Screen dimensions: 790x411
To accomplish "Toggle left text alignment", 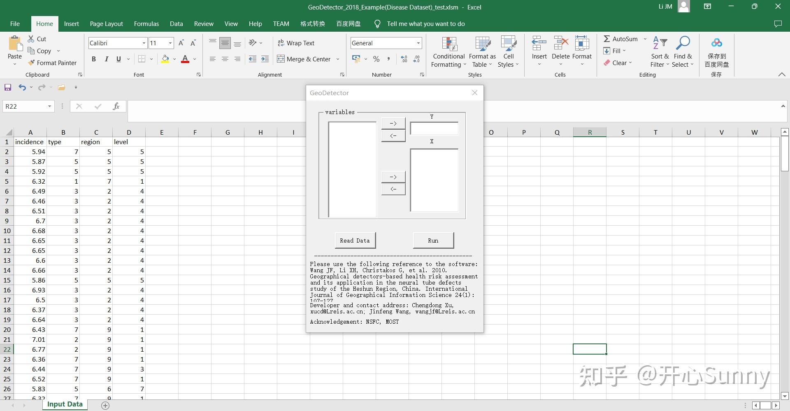I will [x=213, y=59].
